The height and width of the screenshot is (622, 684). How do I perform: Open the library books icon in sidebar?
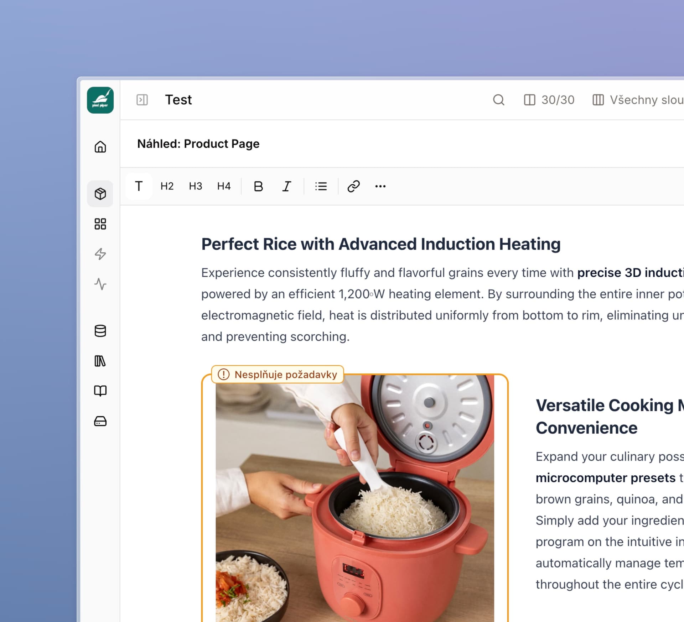tap(100, 361)
